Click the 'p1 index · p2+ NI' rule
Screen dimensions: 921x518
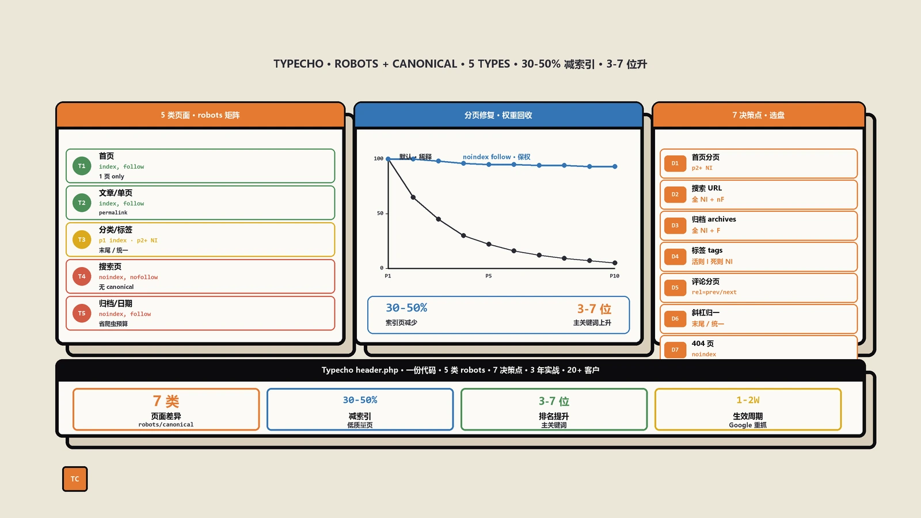click(128, 241)
